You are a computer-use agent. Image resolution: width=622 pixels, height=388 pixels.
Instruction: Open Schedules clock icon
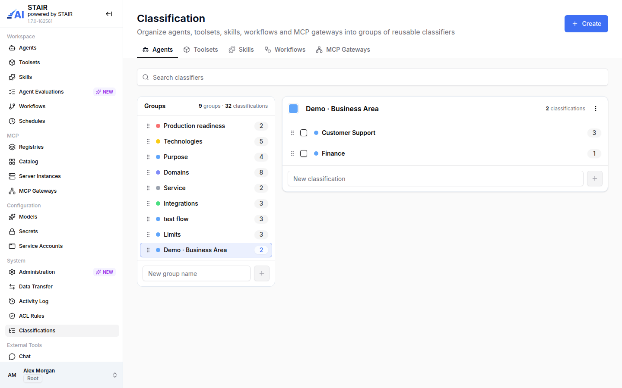[x=12, y=121]
